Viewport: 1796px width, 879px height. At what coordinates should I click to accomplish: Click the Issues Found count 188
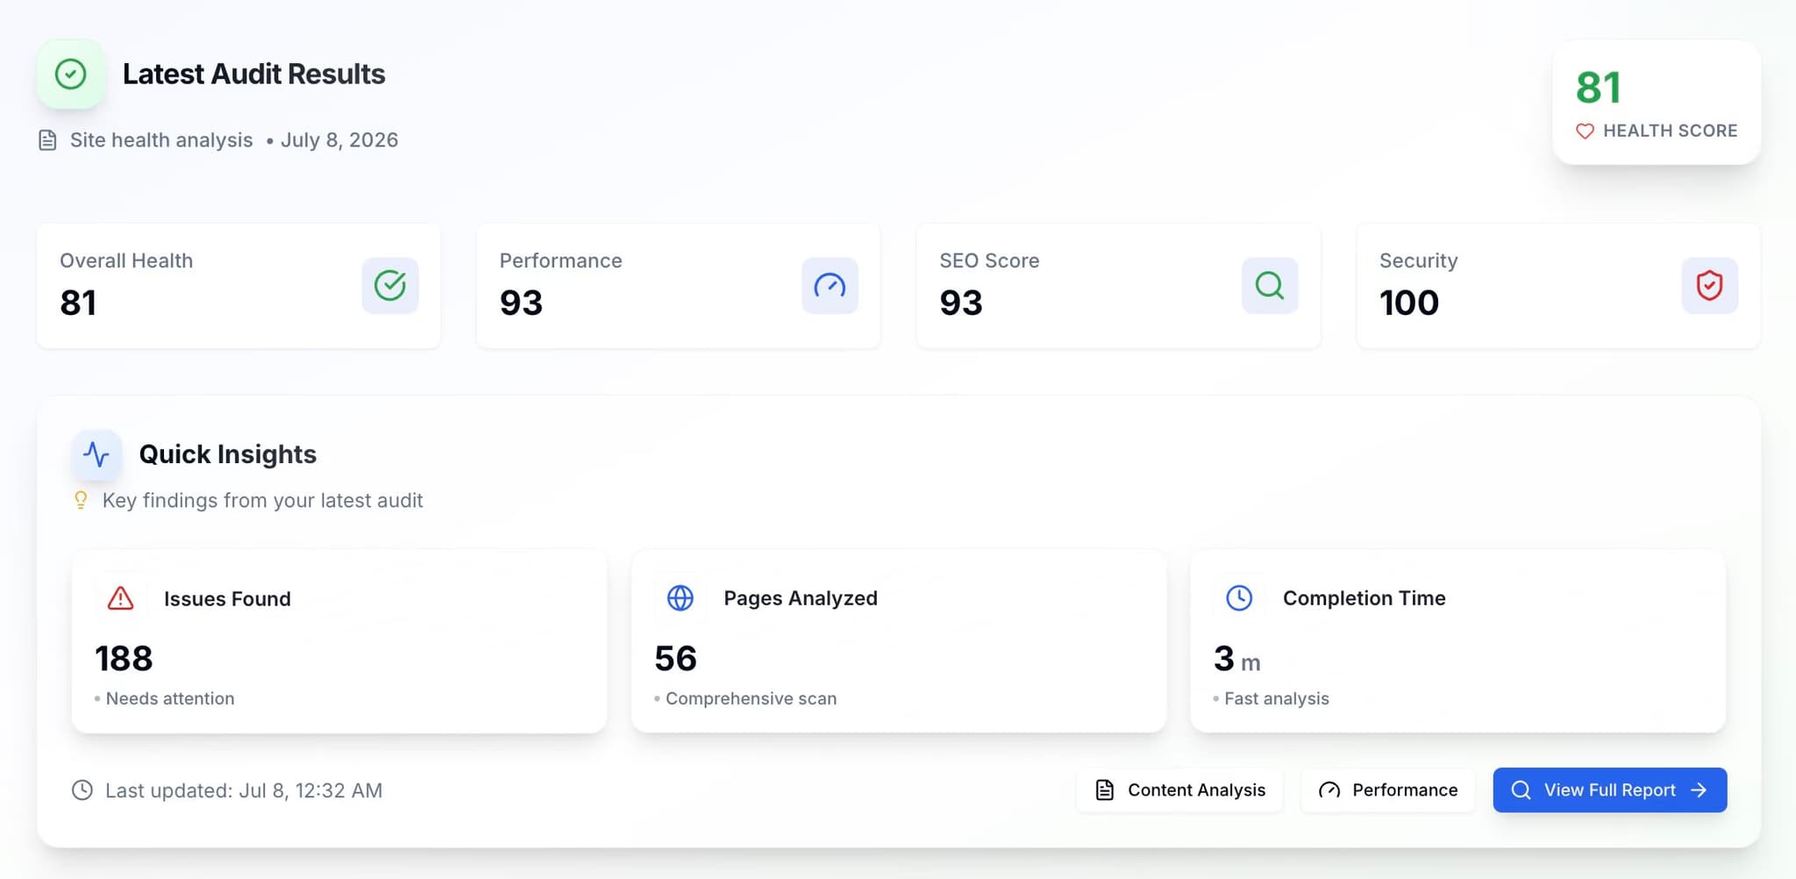(124, 659)
